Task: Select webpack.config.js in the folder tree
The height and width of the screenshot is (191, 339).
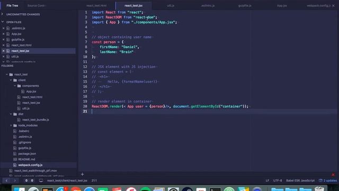Action: (x=30, y=165)
